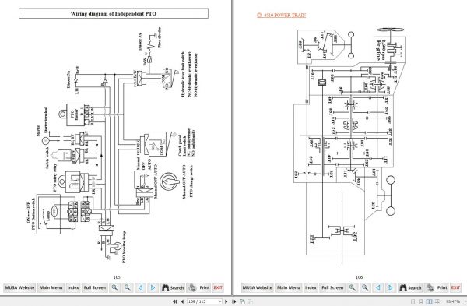Go to previous page arrow on left page
This screenshot has width=467, height=306.
(140, 287)
